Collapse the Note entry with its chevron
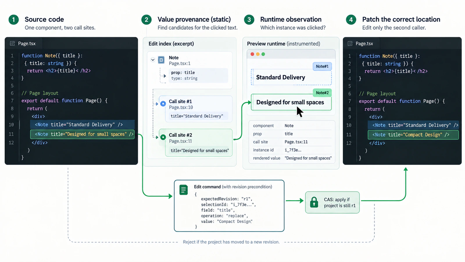Image resolution: width=465 pixels, height=262 pixels. 153,60
